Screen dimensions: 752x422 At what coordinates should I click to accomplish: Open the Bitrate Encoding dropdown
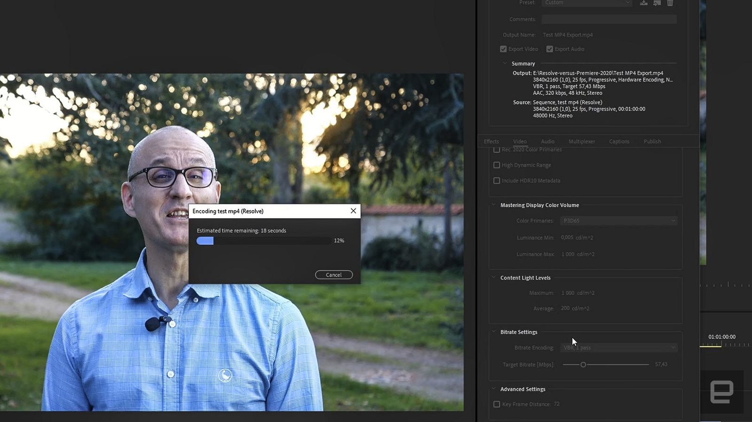pyautogui.click(x=619, y=348)
